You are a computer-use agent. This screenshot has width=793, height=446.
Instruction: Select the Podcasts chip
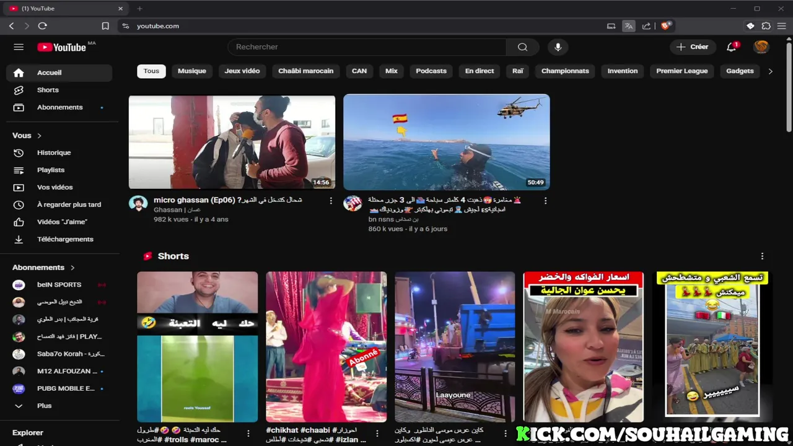pos(431,71)
